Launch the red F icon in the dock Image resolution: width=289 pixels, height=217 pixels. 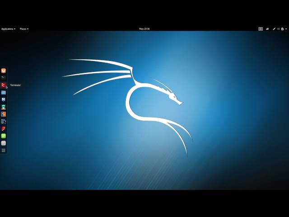4,128
